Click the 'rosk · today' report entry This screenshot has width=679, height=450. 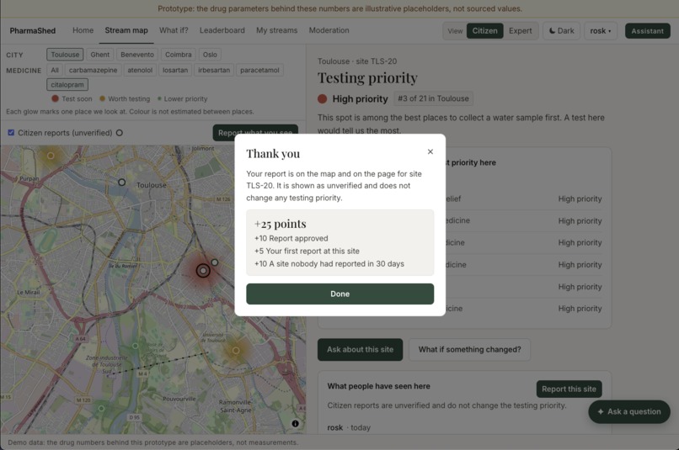349,427
